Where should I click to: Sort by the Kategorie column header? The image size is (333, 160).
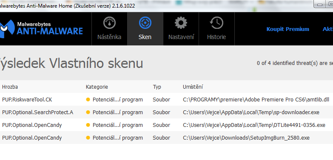[97, 87]
